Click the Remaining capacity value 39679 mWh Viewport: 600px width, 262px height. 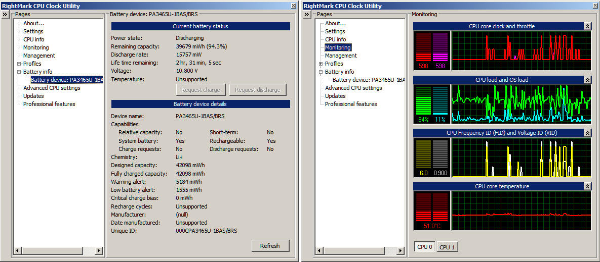pyautogui.click(x=202, y=46)
